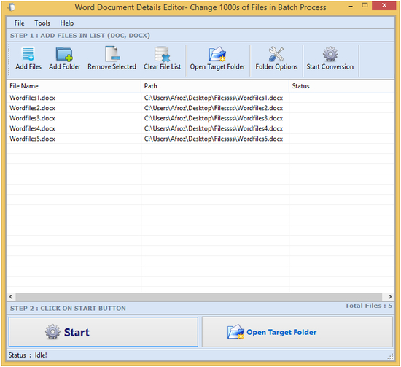Image resolution: width=401 pixels, height=367 pixels.
Task: Click the path of Wordfiles2.docx
Action: coord(214,108)
